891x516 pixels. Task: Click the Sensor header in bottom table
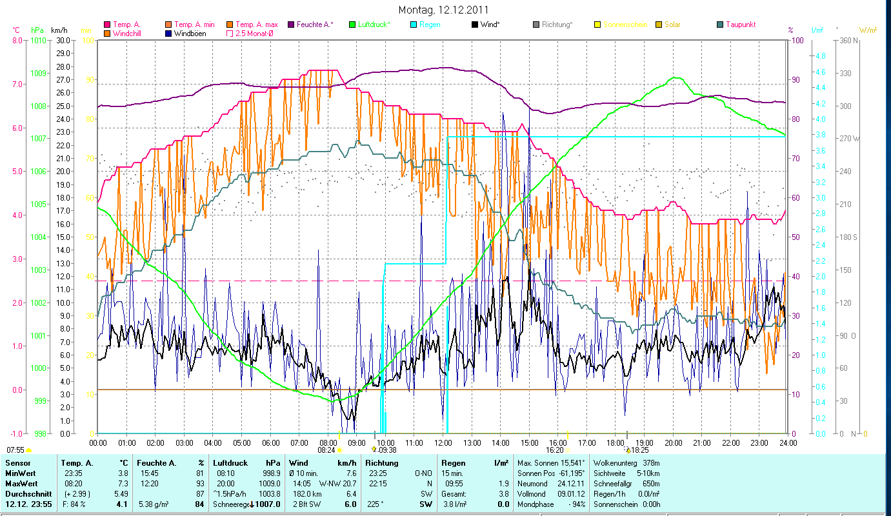point(17,462)
